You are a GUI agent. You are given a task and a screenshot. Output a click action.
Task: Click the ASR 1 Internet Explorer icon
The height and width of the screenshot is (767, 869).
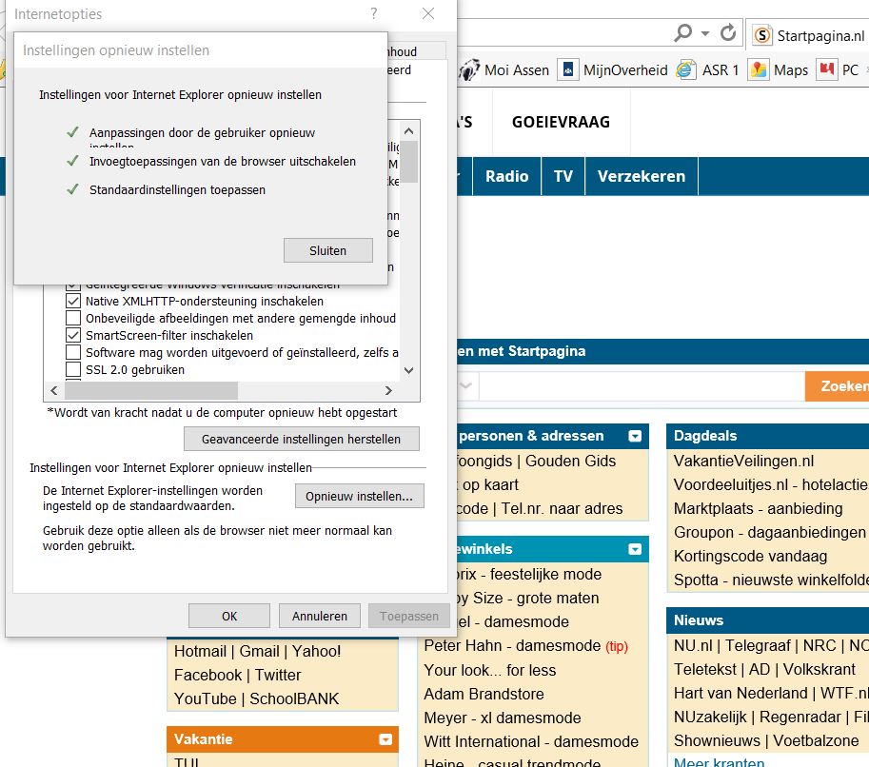pyautogui.click(x=685, y=69)
